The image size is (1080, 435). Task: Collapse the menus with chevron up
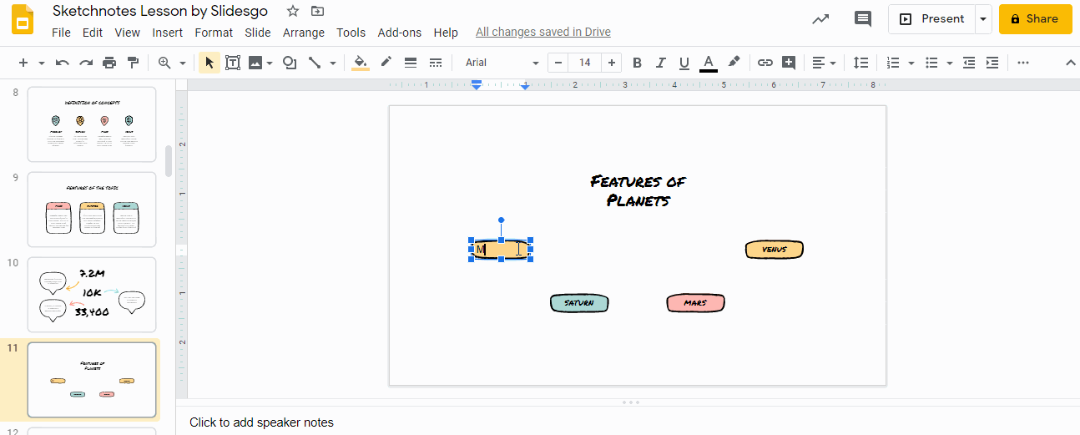(x=1071, y=63)
